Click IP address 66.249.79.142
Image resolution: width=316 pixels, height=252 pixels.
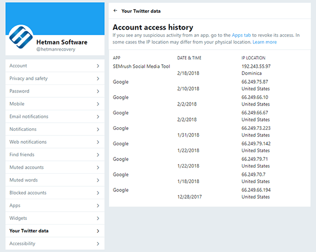(x=256, y=143)
